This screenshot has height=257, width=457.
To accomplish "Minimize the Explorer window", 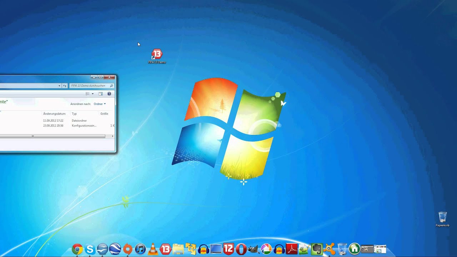I will (x=94, y=77).
